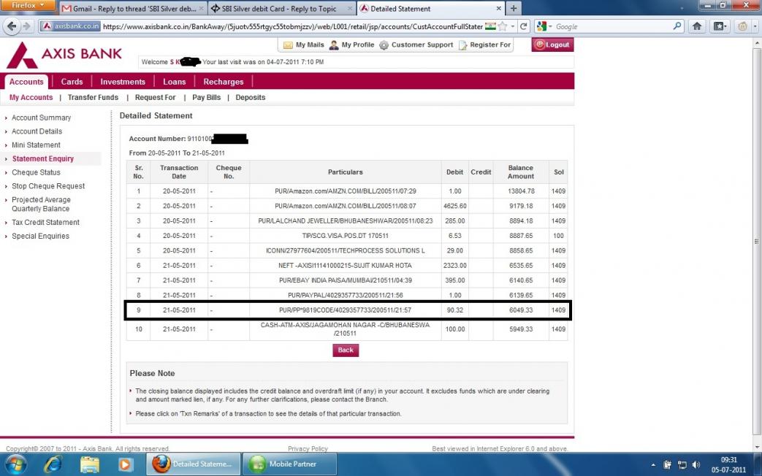Open Special Enquiries in the sidebar
The width and height of the screenshot is (762, 476).
(40, 236)
